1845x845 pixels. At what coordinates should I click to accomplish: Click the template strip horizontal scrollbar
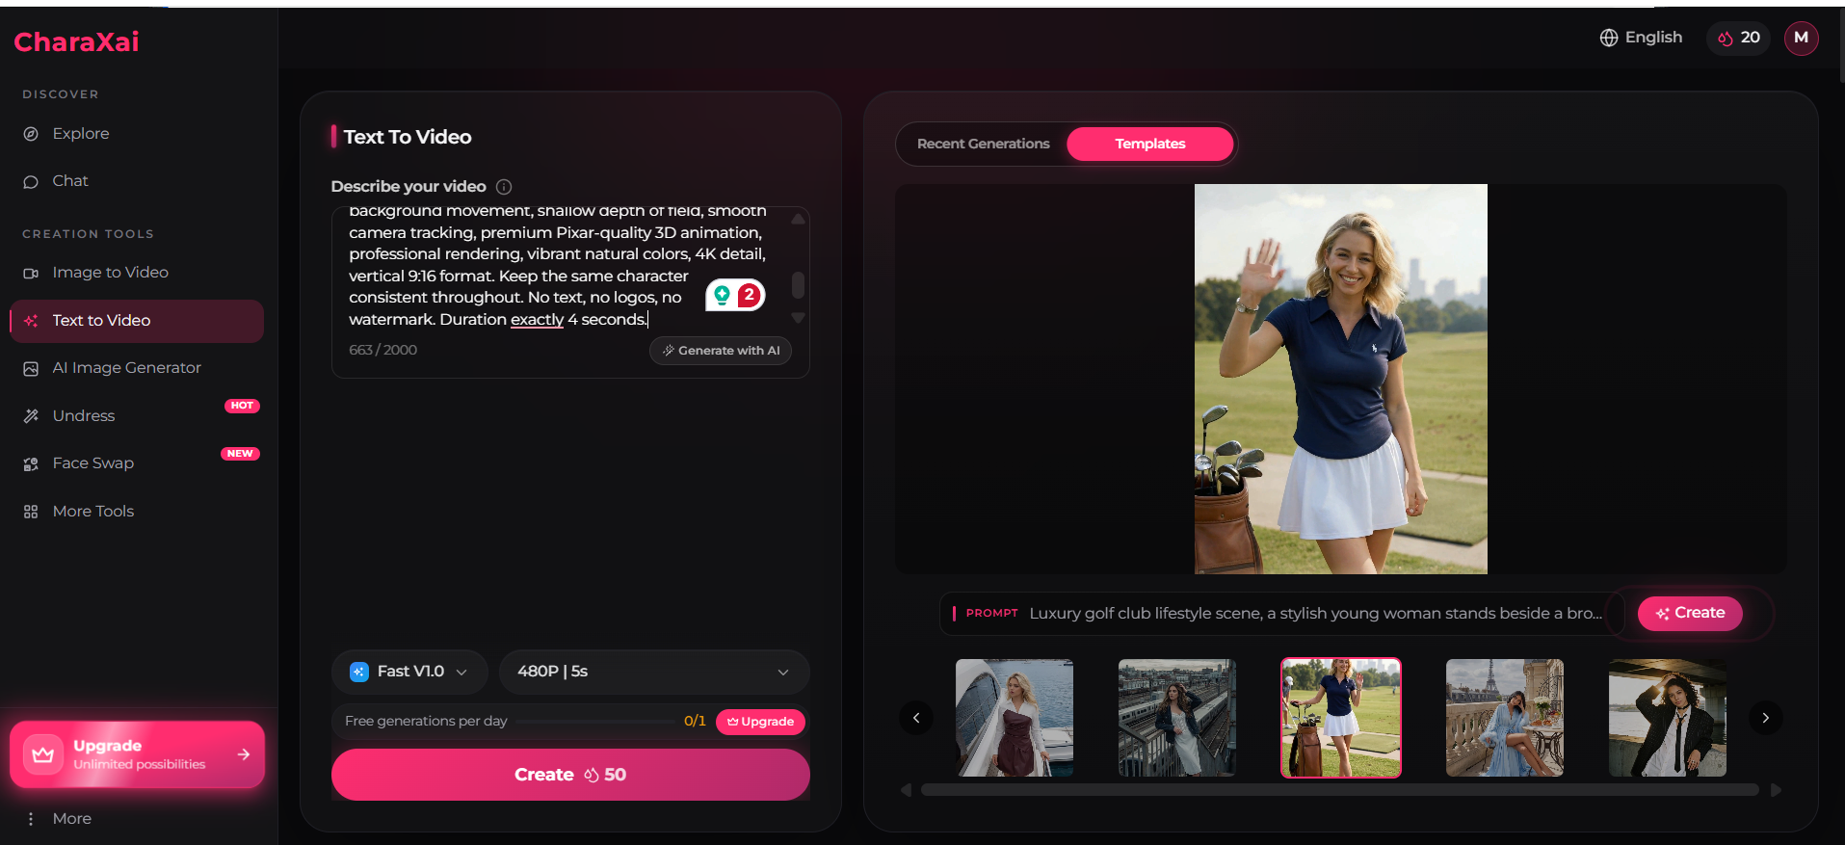[x=1340, y=790]
